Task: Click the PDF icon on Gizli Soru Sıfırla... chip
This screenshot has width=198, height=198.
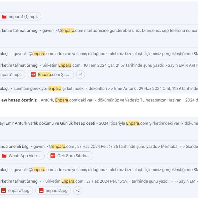Action: click(53, 156)
